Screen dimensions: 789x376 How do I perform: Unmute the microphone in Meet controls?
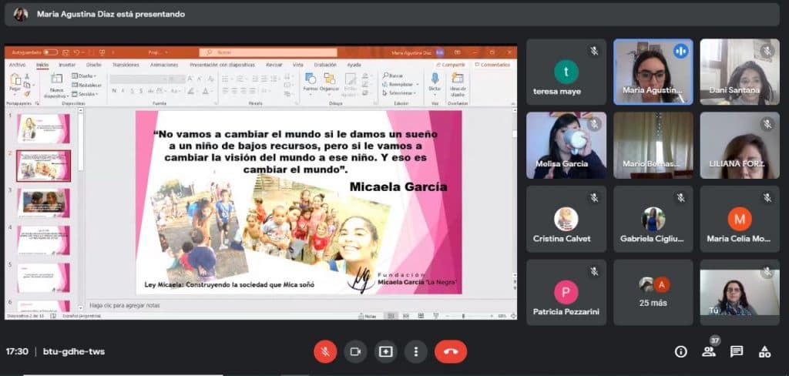[325, 351]
